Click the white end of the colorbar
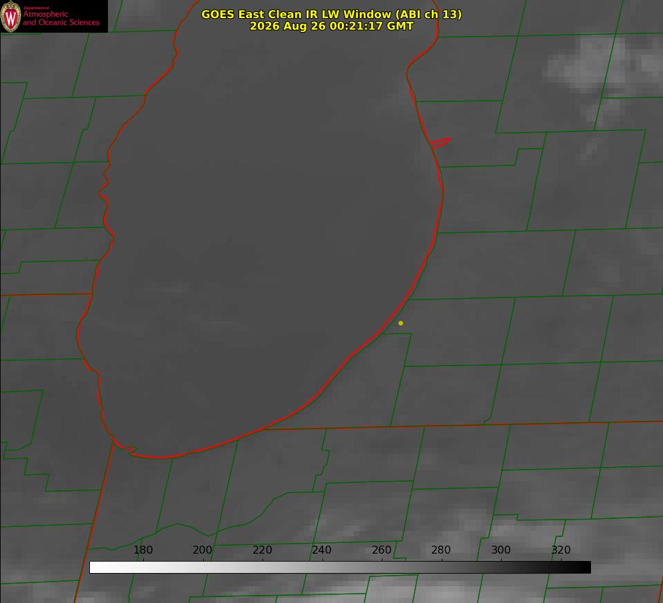The width and height of the screenshot is (663, 603). pyautogui.click(x=95, y=567)
